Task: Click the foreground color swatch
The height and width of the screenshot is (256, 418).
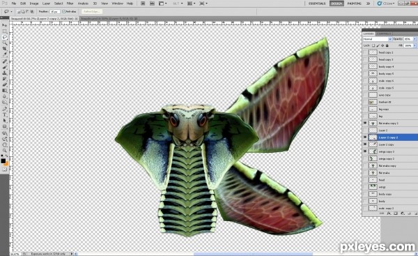Action: (3, 160)
